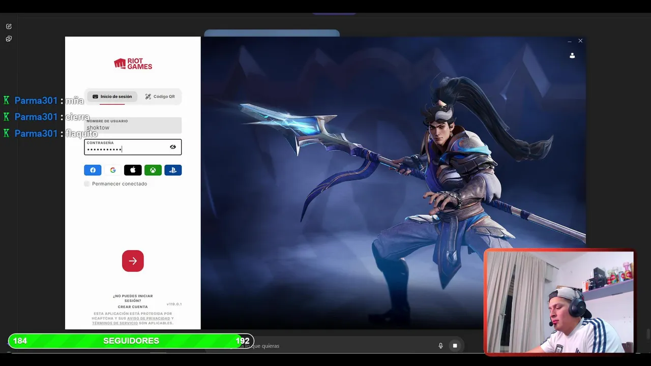Click the chat message "cierra"
Screen dimensions: 651x366
77,117
